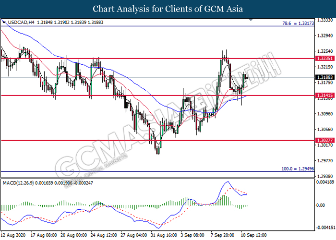Click the 1.32540 price axis value

tap(325, 51)
